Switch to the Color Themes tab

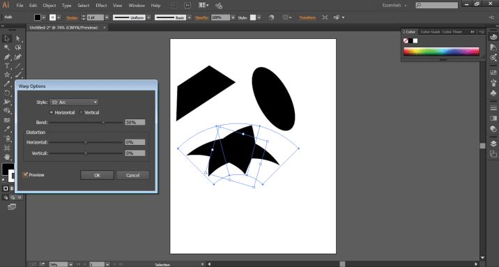[452, 32]
